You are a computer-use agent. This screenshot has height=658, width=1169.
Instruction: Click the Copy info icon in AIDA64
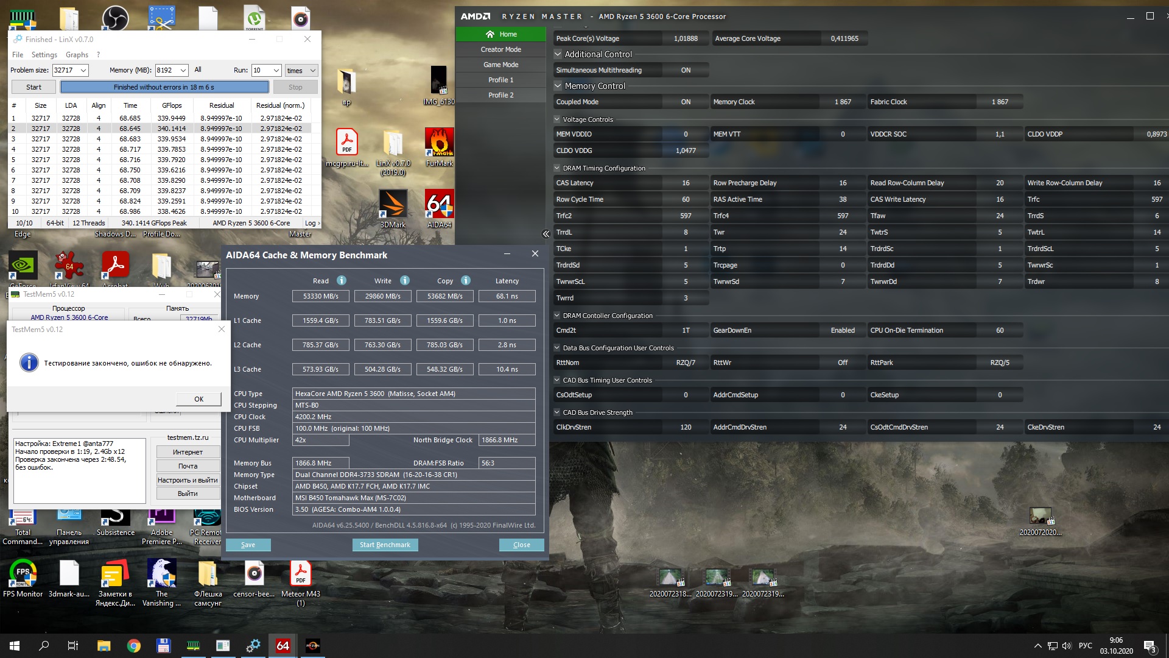coord(466,280)
